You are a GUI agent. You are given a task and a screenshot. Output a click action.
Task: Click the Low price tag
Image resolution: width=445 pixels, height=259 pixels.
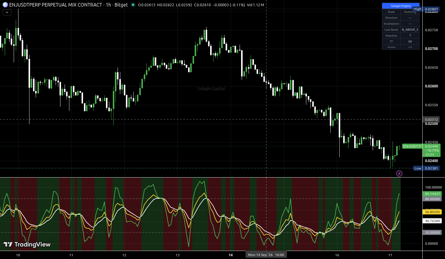pyautogui.click(x=418, y=168)
